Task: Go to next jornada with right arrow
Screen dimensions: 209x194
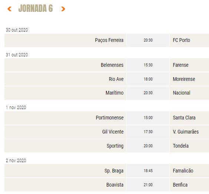Action: coord(63,9)
